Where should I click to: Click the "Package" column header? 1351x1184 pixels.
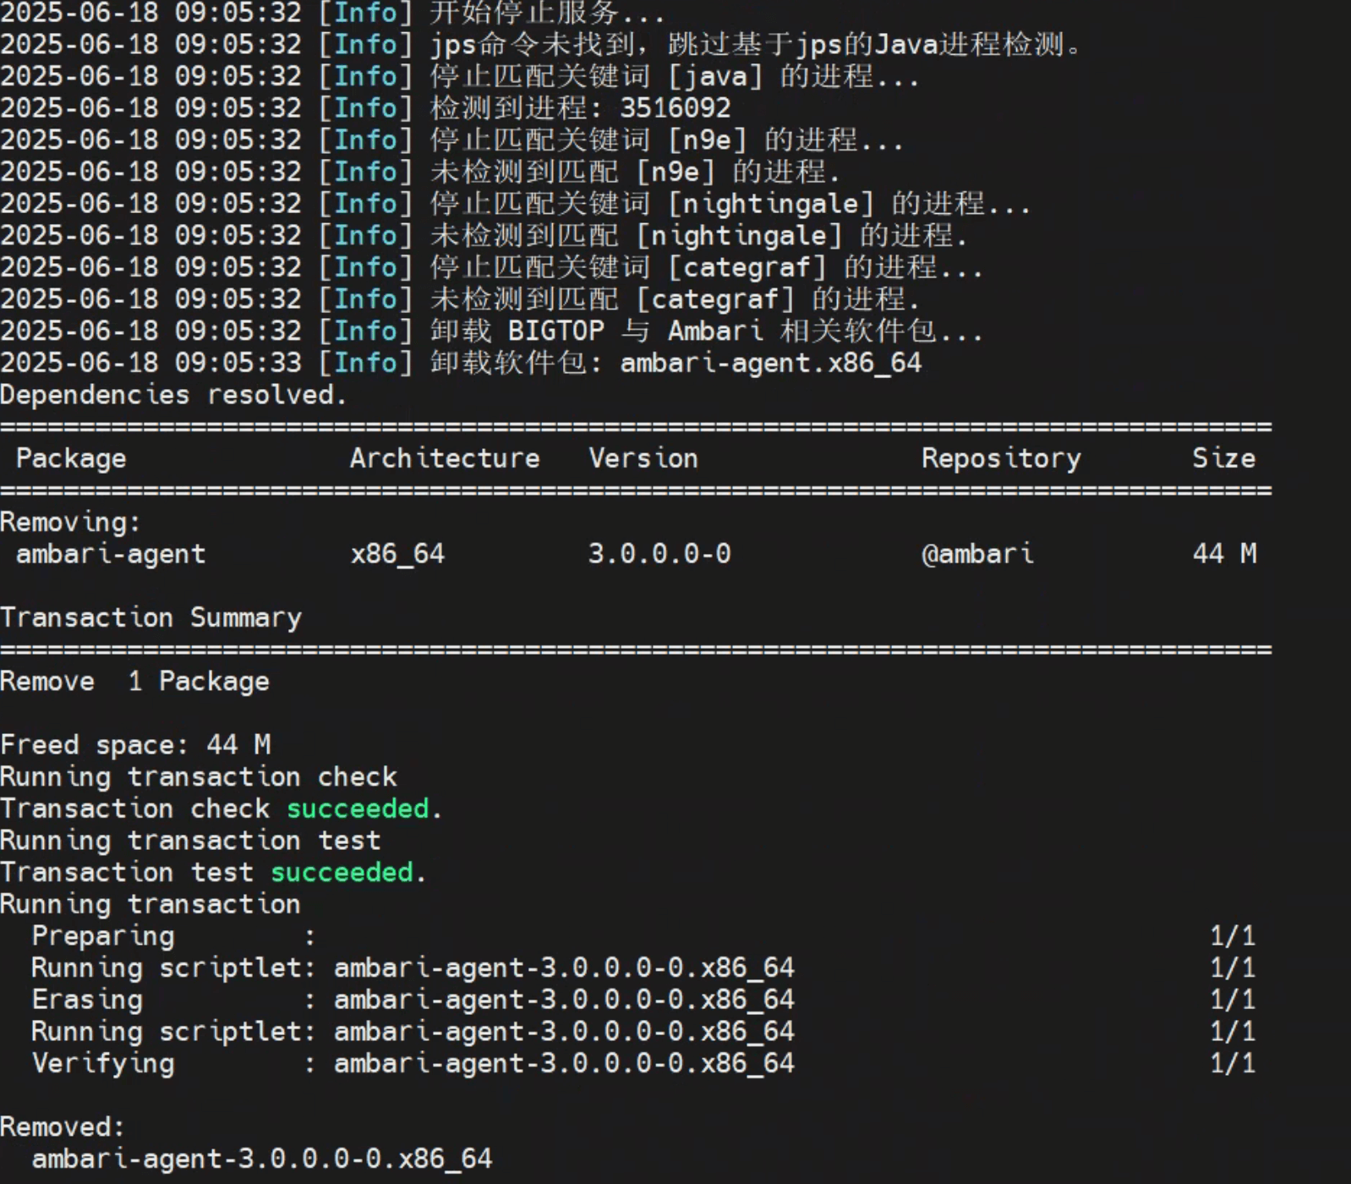coord(71,458)
